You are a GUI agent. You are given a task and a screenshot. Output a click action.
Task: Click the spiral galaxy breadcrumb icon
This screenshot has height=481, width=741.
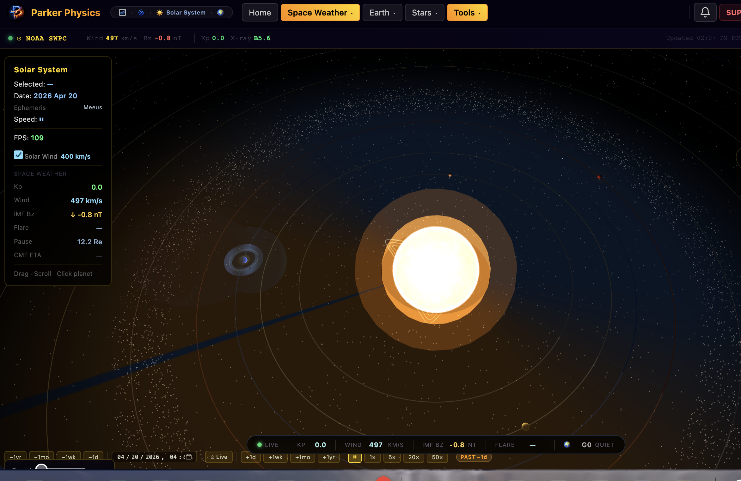point(141,13)
